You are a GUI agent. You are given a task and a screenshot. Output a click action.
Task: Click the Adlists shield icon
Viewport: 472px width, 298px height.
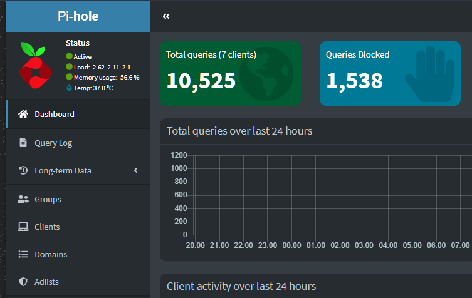coord(23,282)
